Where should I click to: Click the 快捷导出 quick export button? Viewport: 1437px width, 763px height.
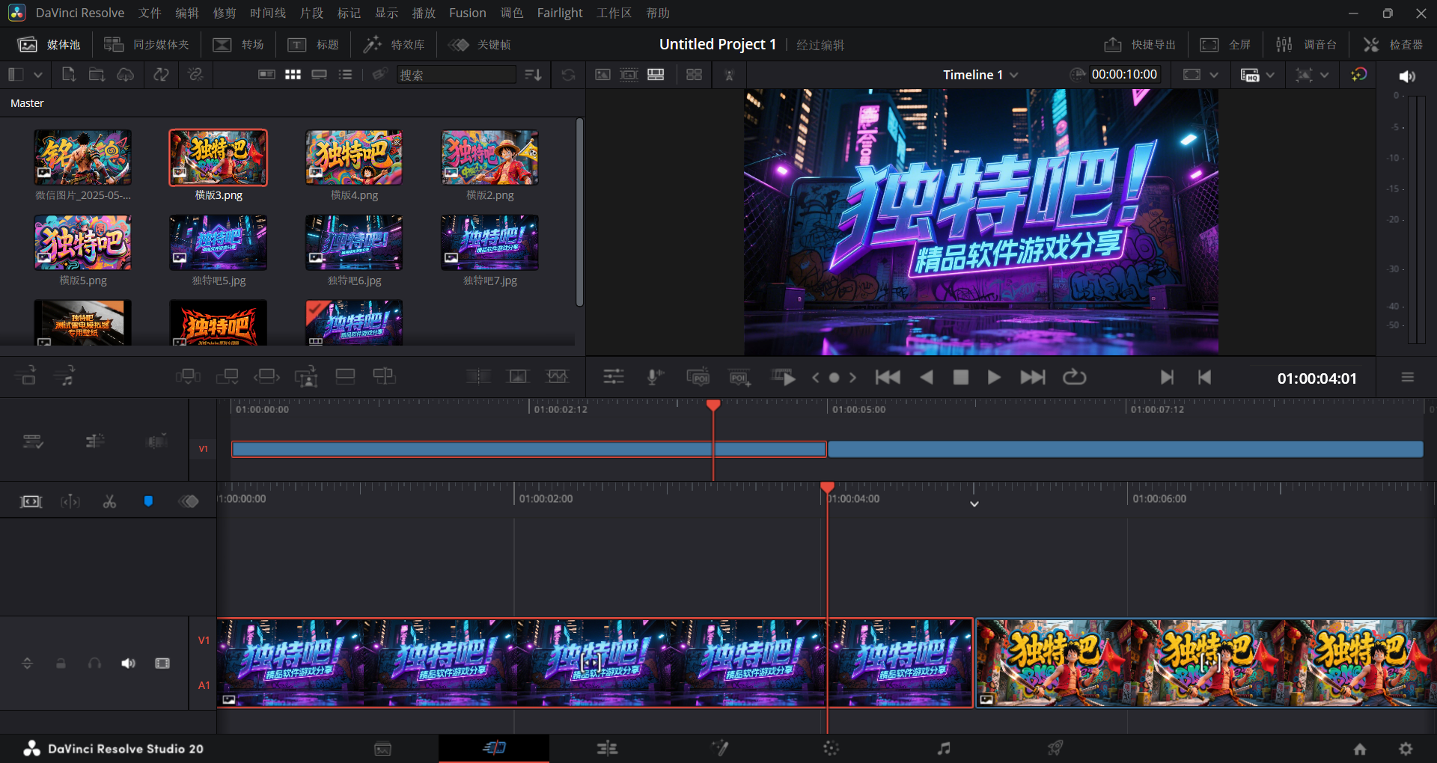1139,44
